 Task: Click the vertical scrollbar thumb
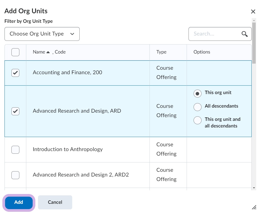click(x=254, y=43)
